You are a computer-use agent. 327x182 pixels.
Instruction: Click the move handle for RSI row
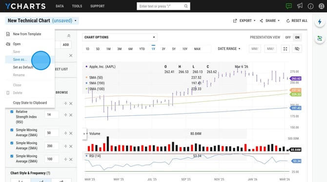point(65,115)
